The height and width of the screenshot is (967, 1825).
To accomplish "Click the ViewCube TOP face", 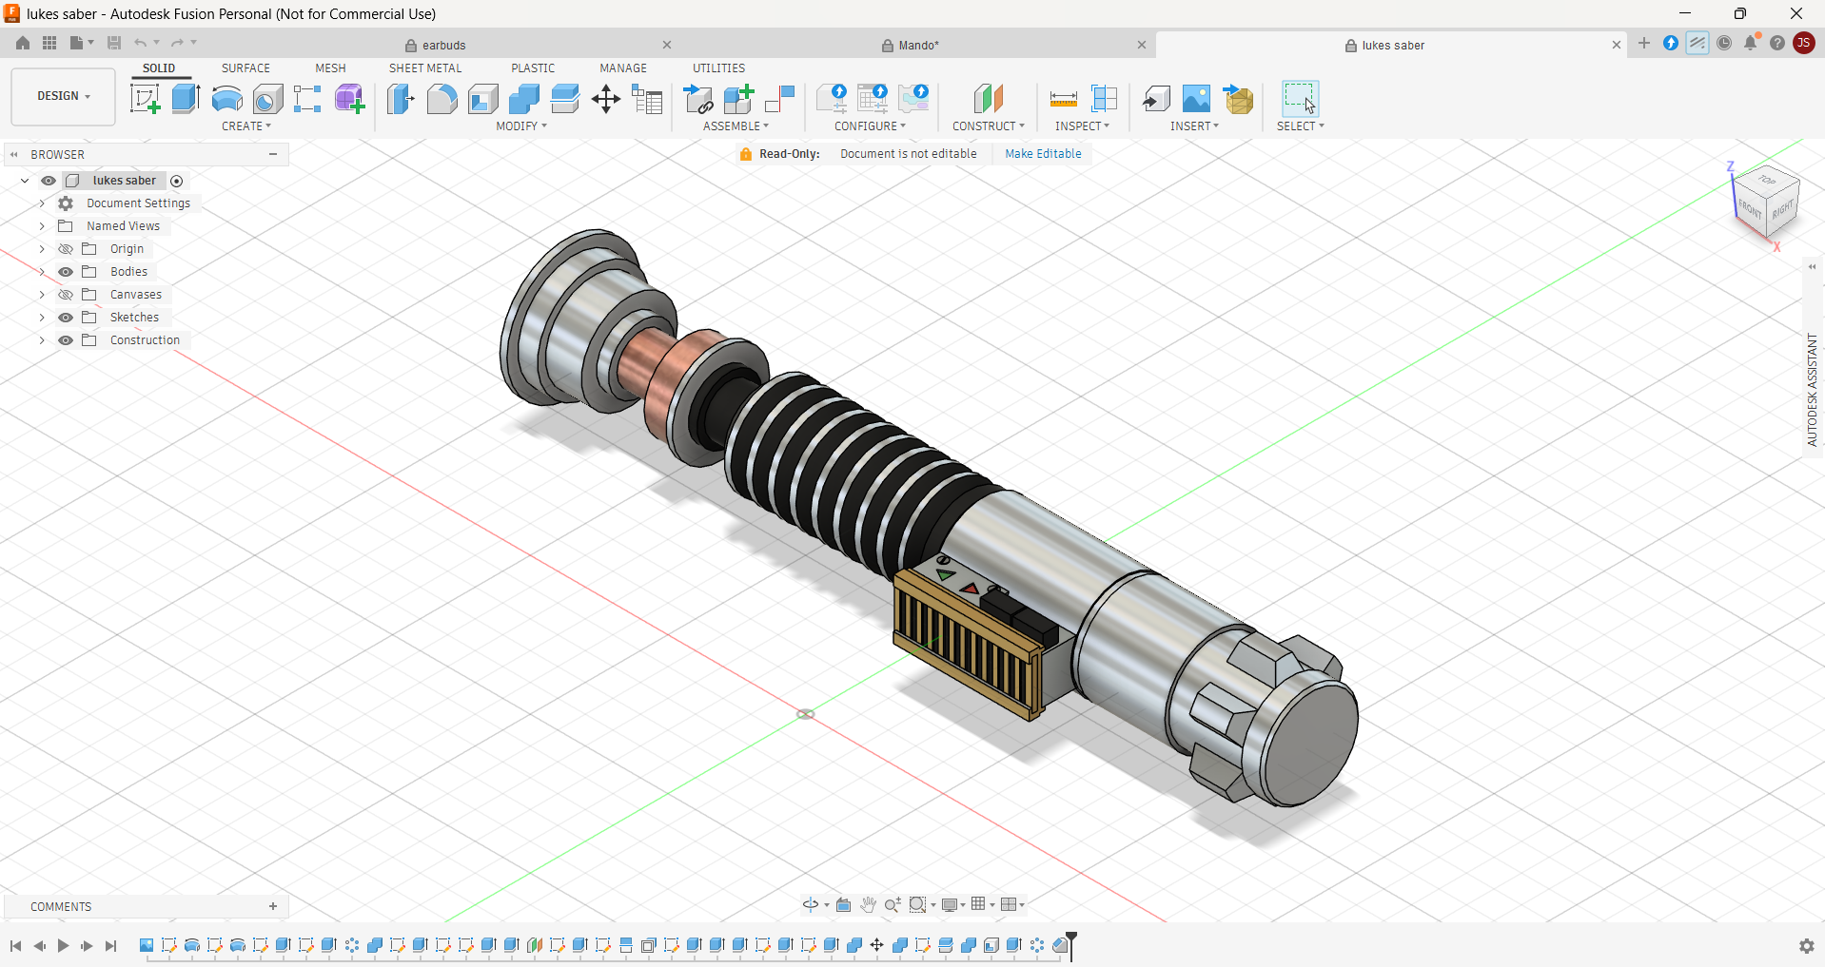I will tap(1767, 180).
